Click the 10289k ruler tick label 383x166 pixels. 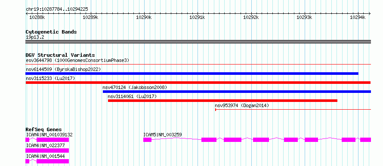[x=91, y=17]
